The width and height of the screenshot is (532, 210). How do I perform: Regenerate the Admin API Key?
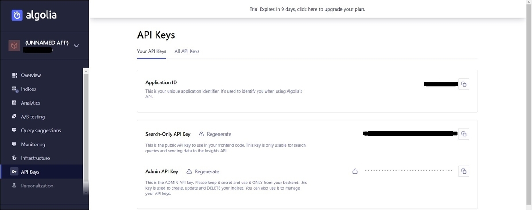pos(207,171)
